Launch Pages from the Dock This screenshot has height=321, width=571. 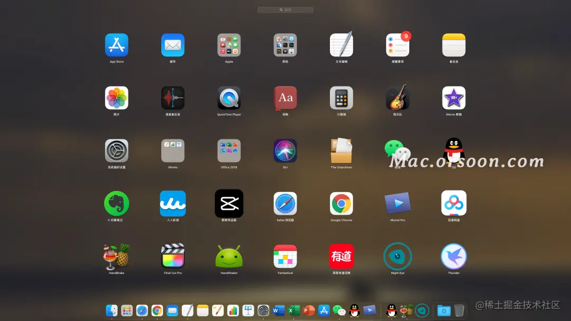click(218, 310)
